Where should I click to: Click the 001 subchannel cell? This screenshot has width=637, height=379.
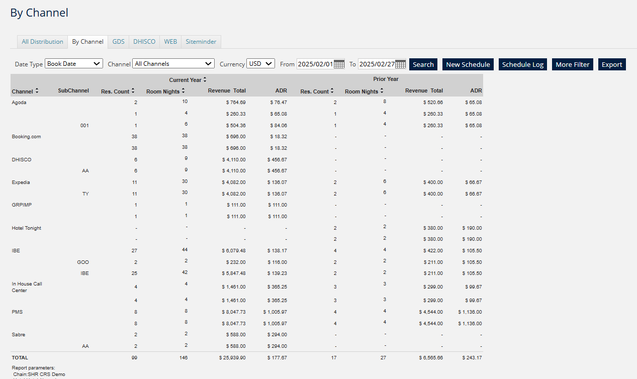[84, 125]
